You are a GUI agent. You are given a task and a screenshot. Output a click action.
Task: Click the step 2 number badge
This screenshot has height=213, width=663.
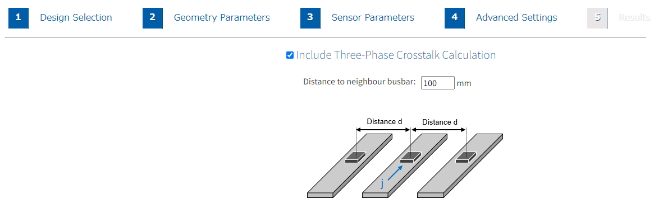pyautogui.click(x=153, y=18)
